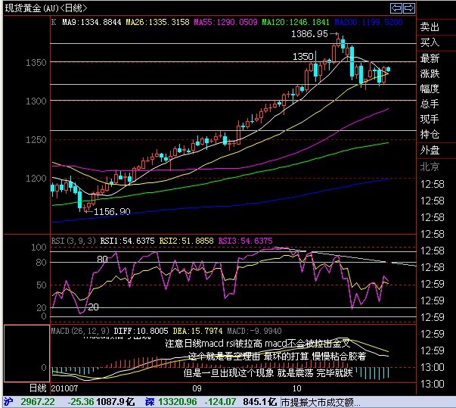Click the DIFF:10.8005 value

[141, 332]
